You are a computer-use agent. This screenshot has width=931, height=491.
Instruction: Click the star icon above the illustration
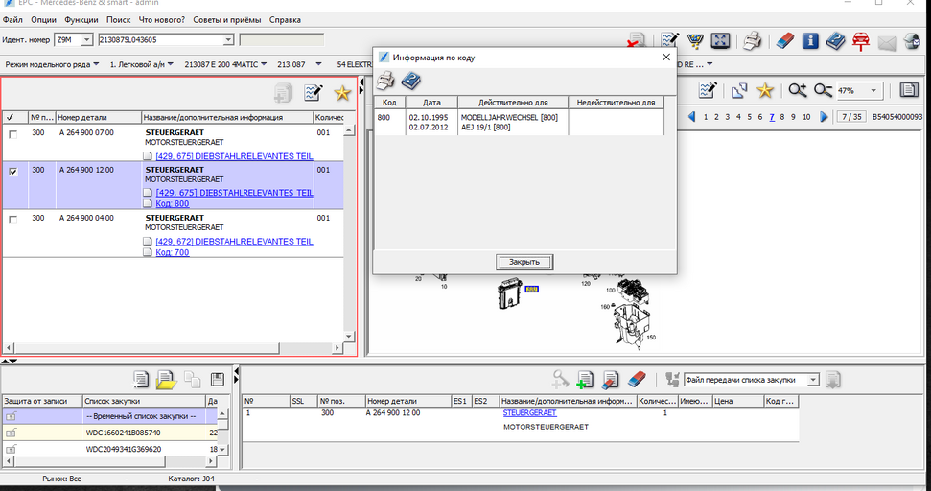765,90
